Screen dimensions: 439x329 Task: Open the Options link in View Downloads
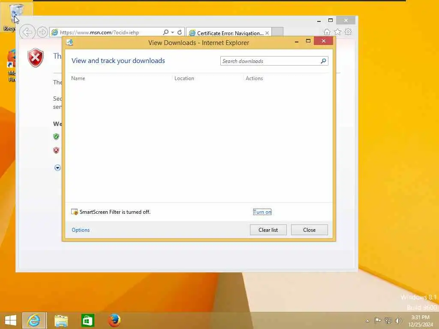81,230
